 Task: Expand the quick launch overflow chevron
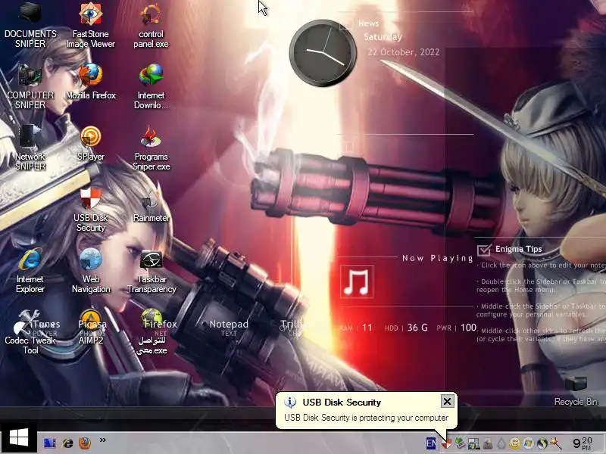tap(103, 440)
